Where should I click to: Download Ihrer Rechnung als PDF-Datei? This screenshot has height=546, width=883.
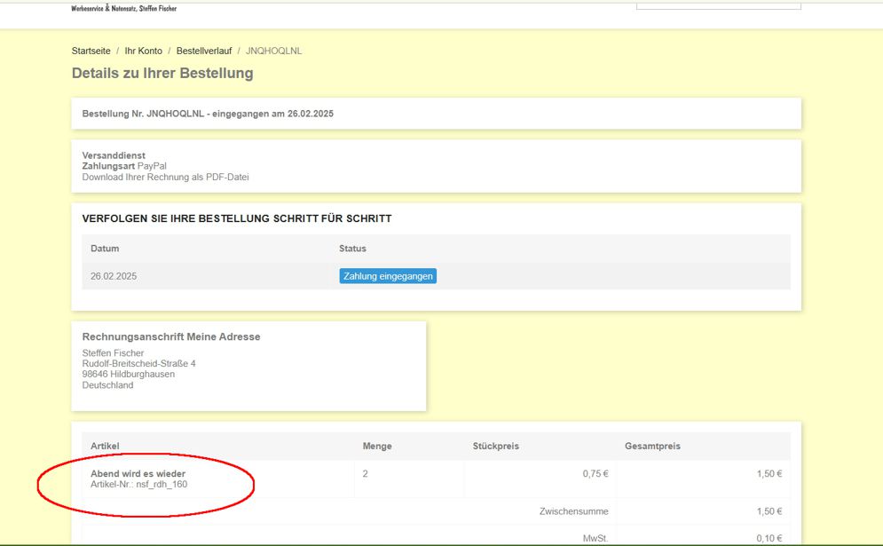[165, 177]
